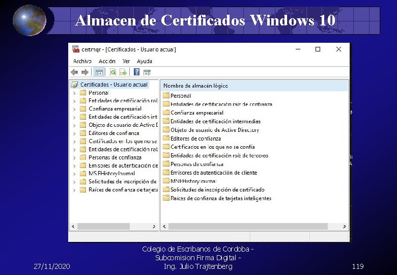Select Solicitudes de inscripción de in the tree
The height and width of the screenshot is (275, 397).
122,182
